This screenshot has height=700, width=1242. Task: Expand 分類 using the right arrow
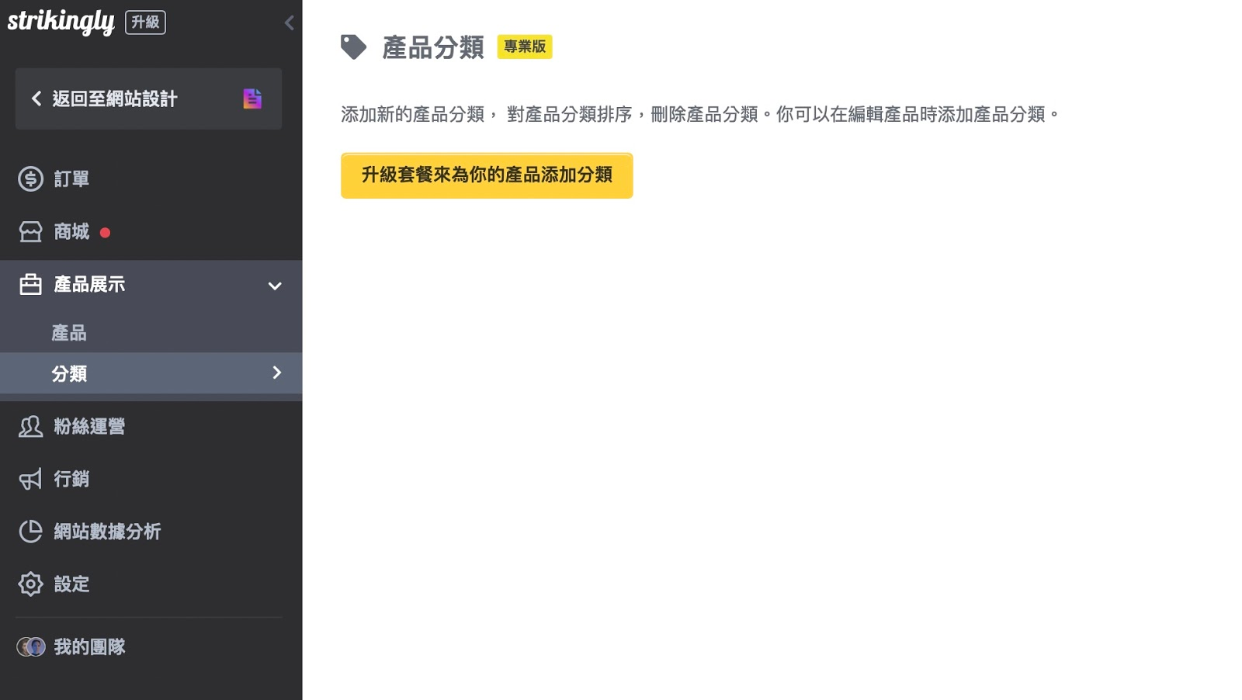click(276, 373)
